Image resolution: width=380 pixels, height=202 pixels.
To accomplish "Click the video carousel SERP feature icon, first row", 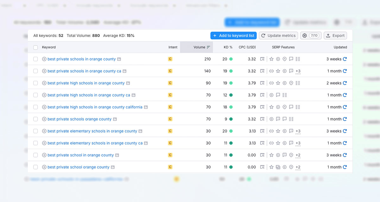I will tap(278, 59).
